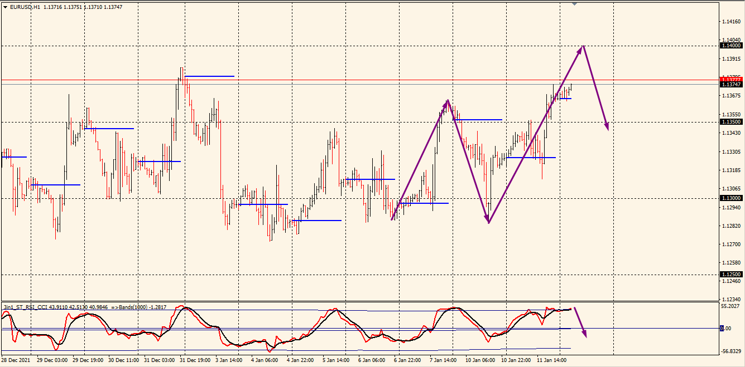Click the chart shift triangle marker at top

pos(575,3)
